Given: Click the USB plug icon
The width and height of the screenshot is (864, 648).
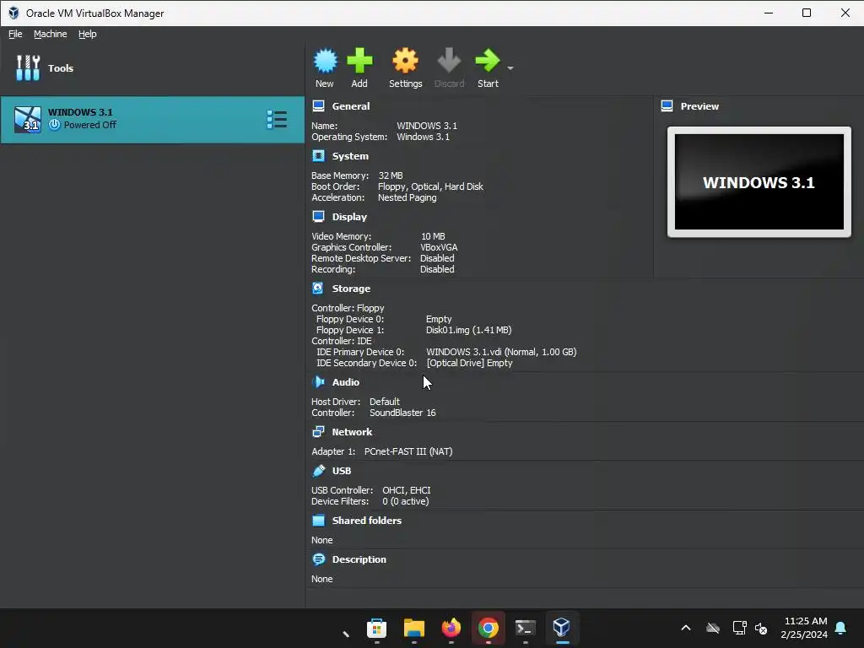Looking at the screenshot, I should coord(318,471).
